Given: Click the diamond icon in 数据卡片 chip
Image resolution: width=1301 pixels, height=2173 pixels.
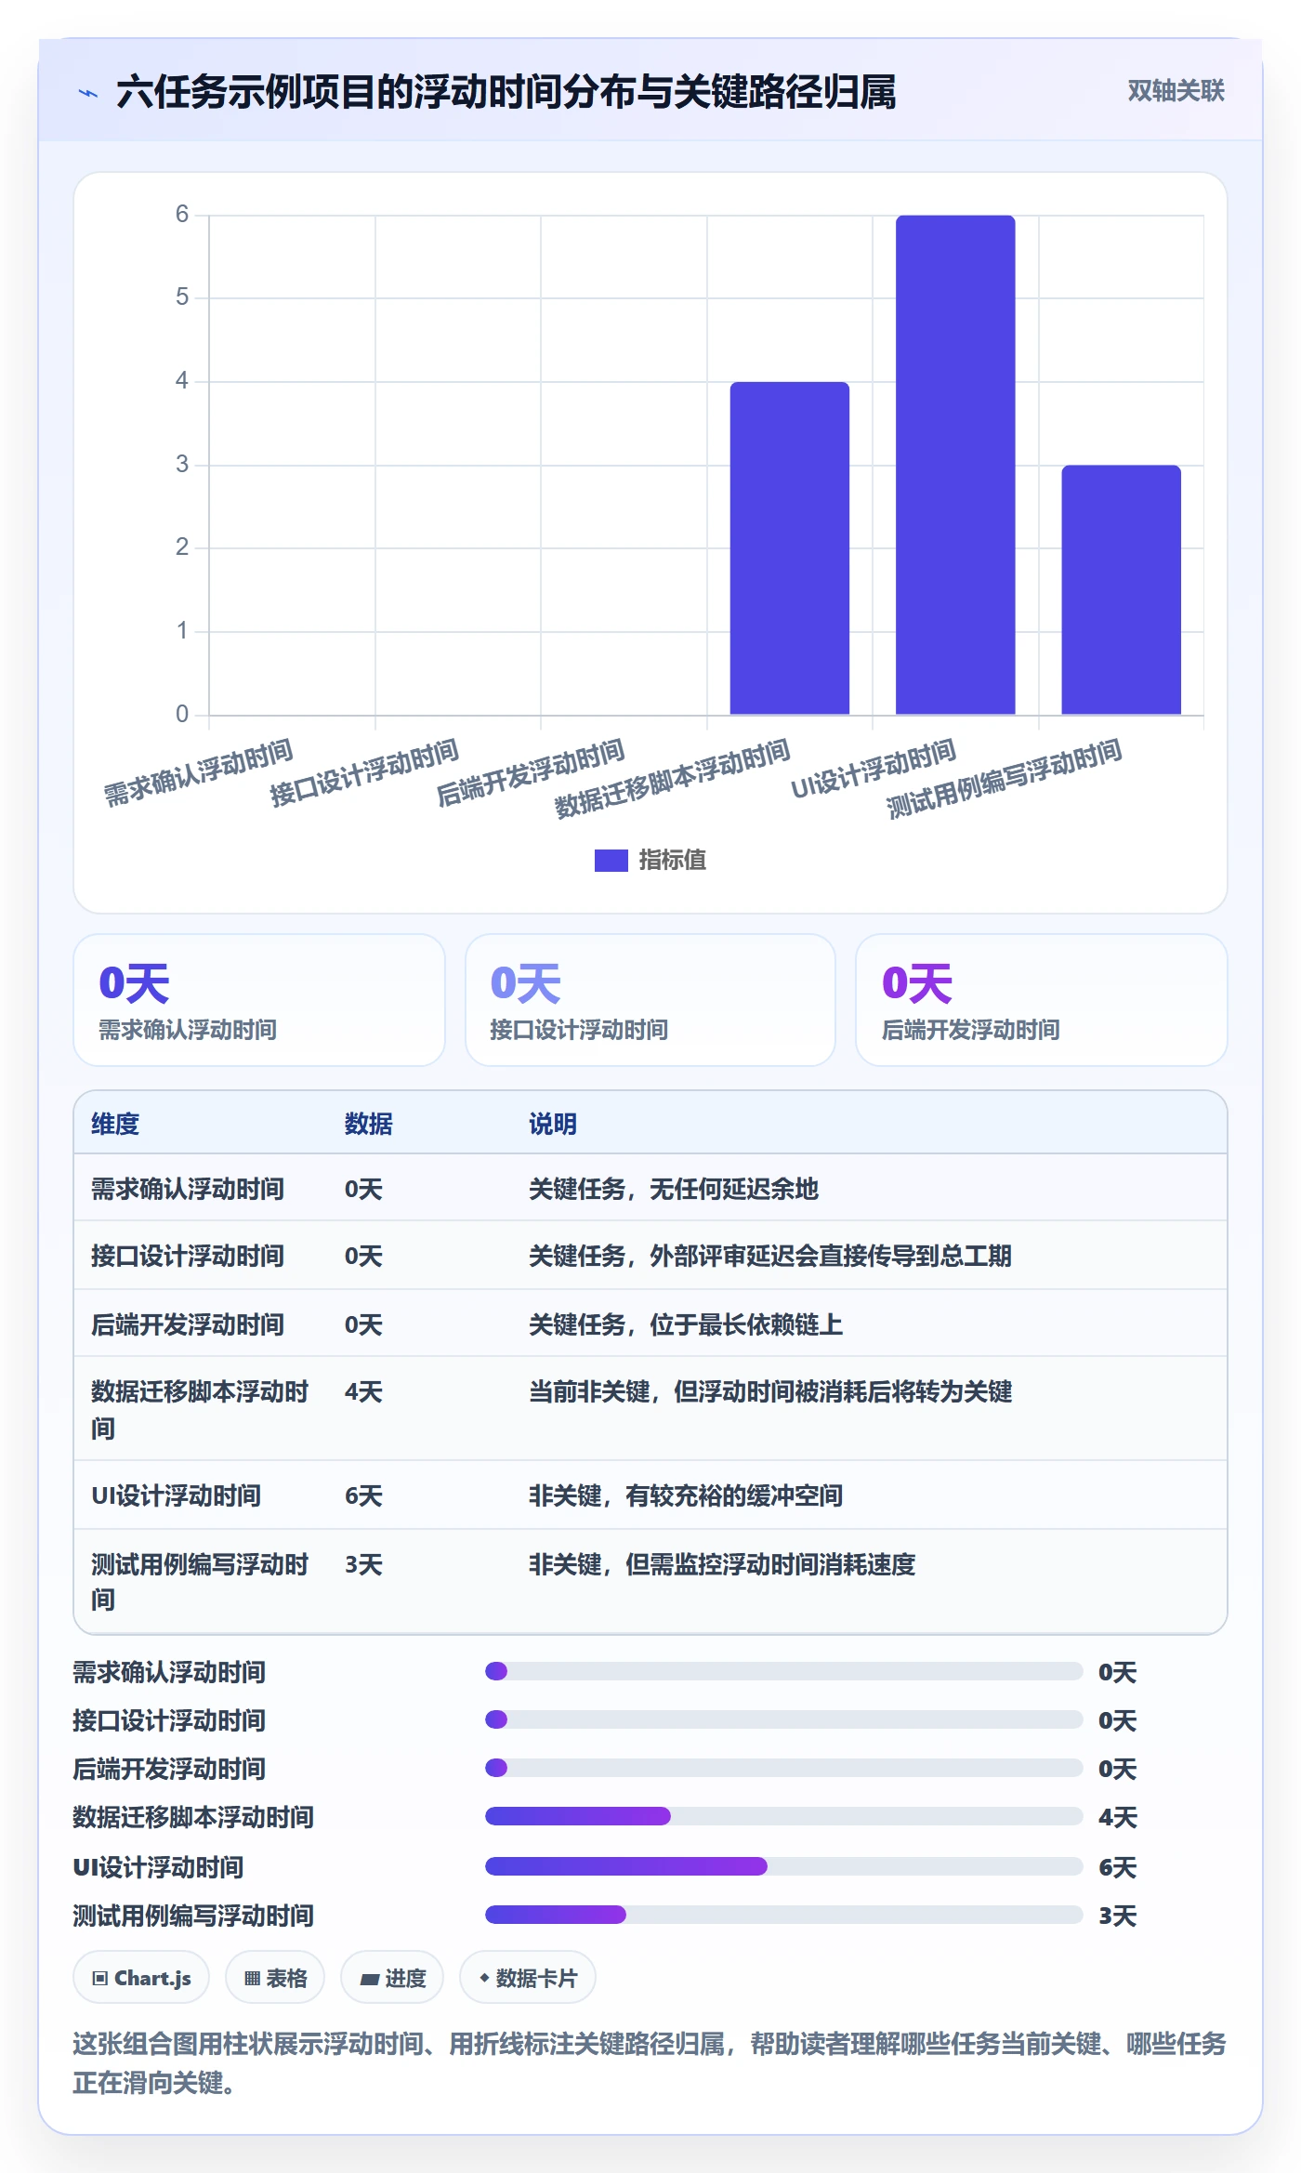Looking at the screenshot, I should (x=483, y=1978).
